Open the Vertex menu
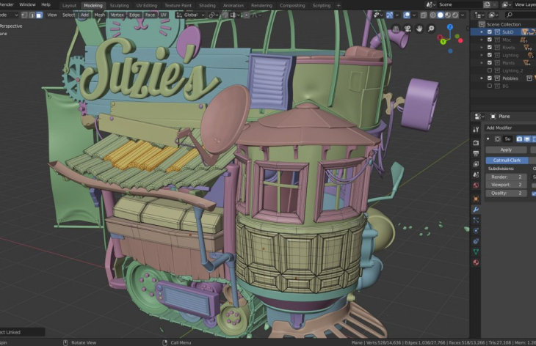 pos(117,15)
